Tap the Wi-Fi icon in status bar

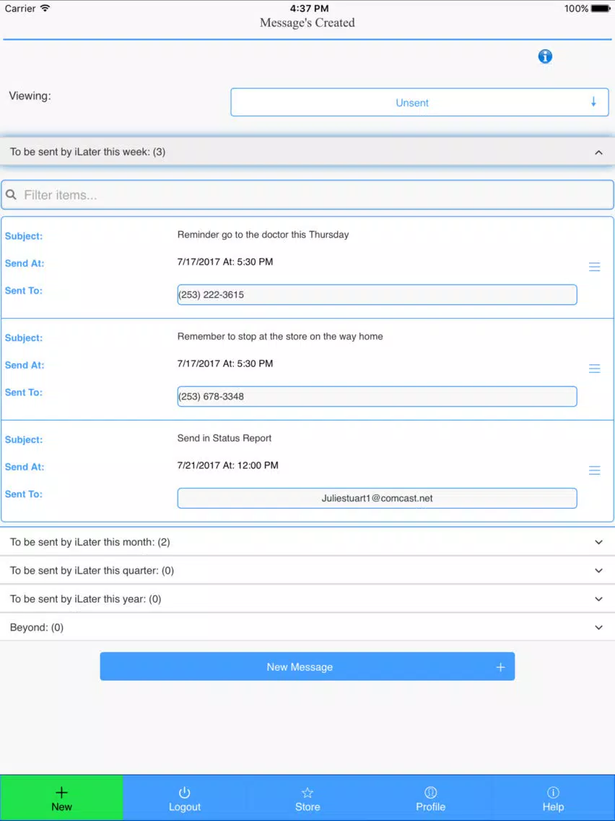point(45,8)
